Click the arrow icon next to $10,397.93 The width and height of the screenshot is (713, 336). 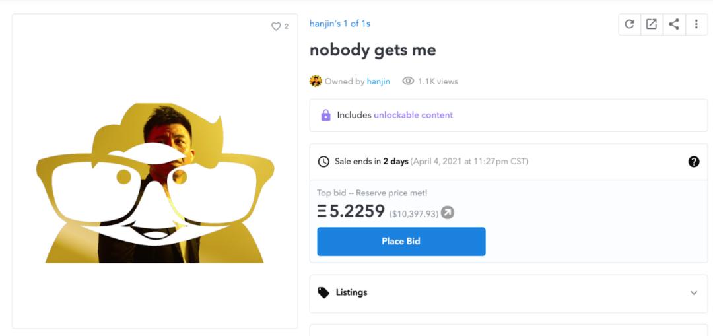coord(448,213)
